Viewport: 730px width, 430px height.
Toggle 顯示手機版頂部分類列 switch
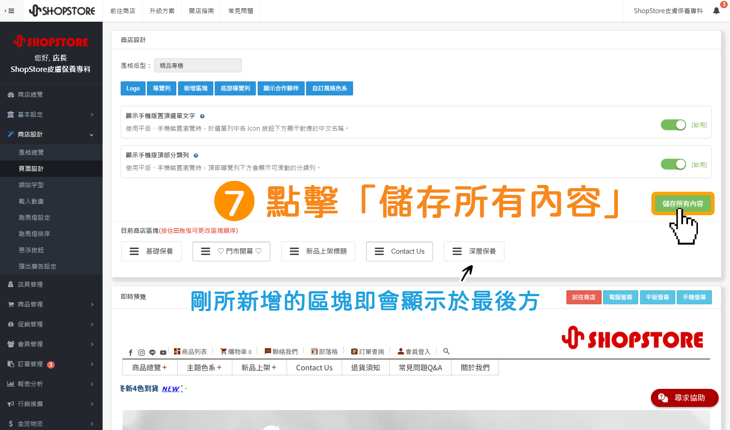coord(673,164)
